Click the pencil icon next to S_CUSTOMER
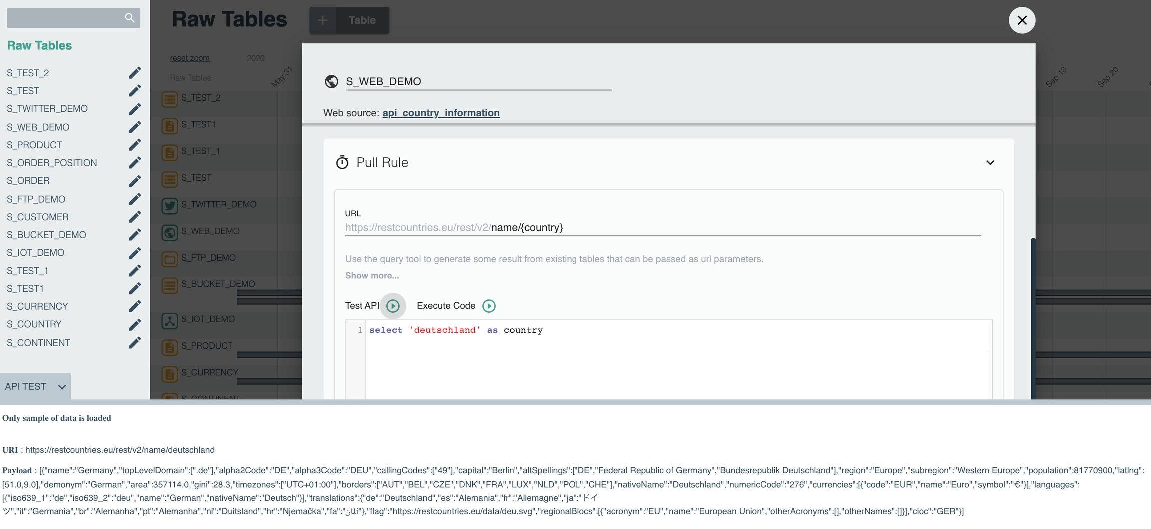 click(x=134, y=217)
